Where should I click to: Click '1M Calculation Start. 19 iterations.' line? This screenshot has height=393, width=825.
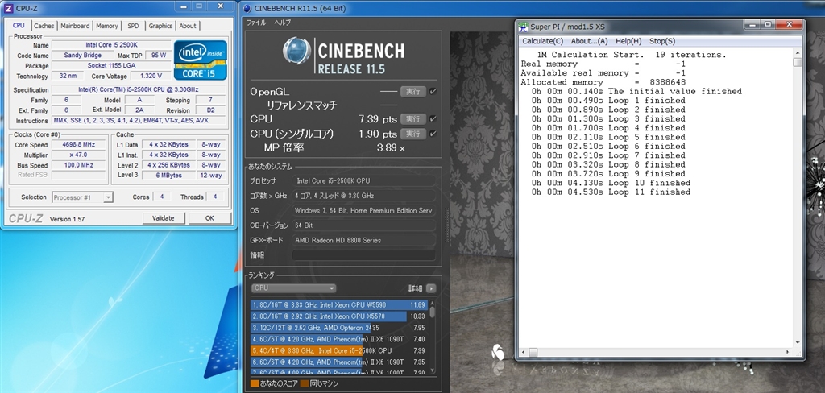(632, 55)
